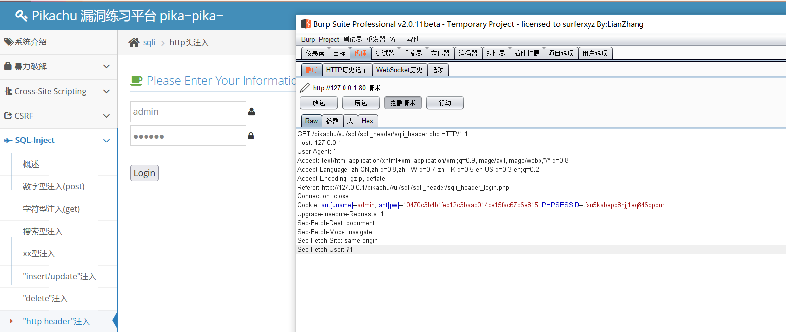Switch to the 目标 tab

coord(339,53)
